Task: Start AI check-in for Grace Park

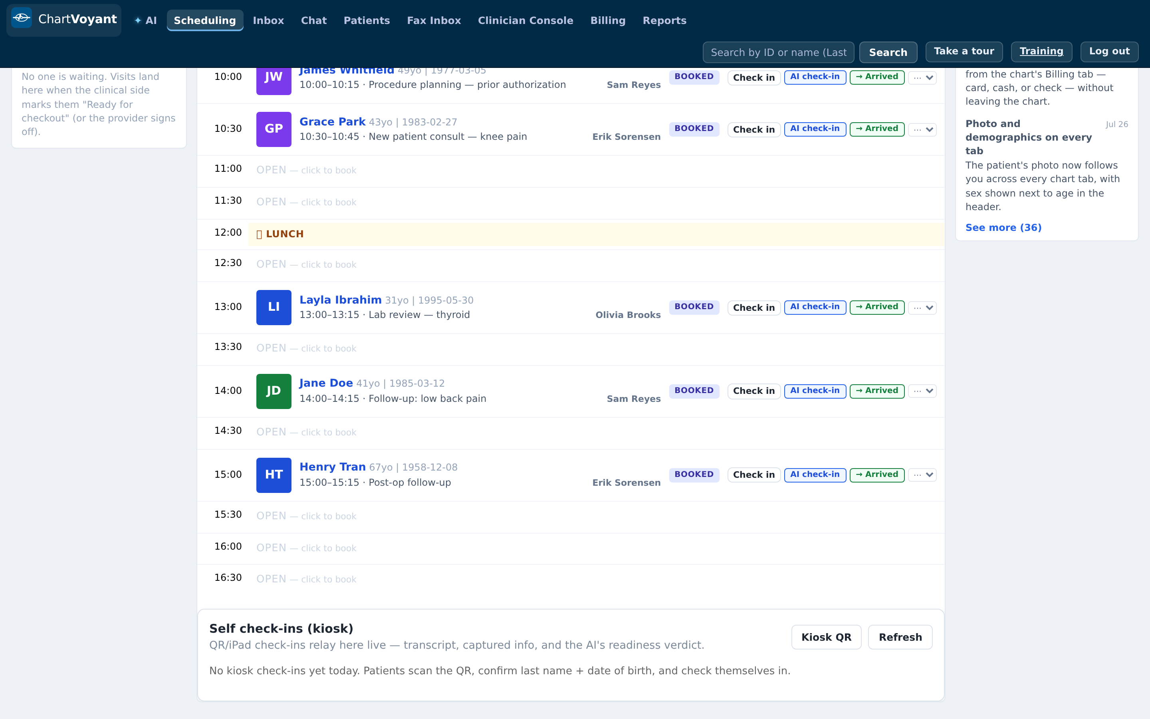Action: pyautogui.click(x=815, y=129)
